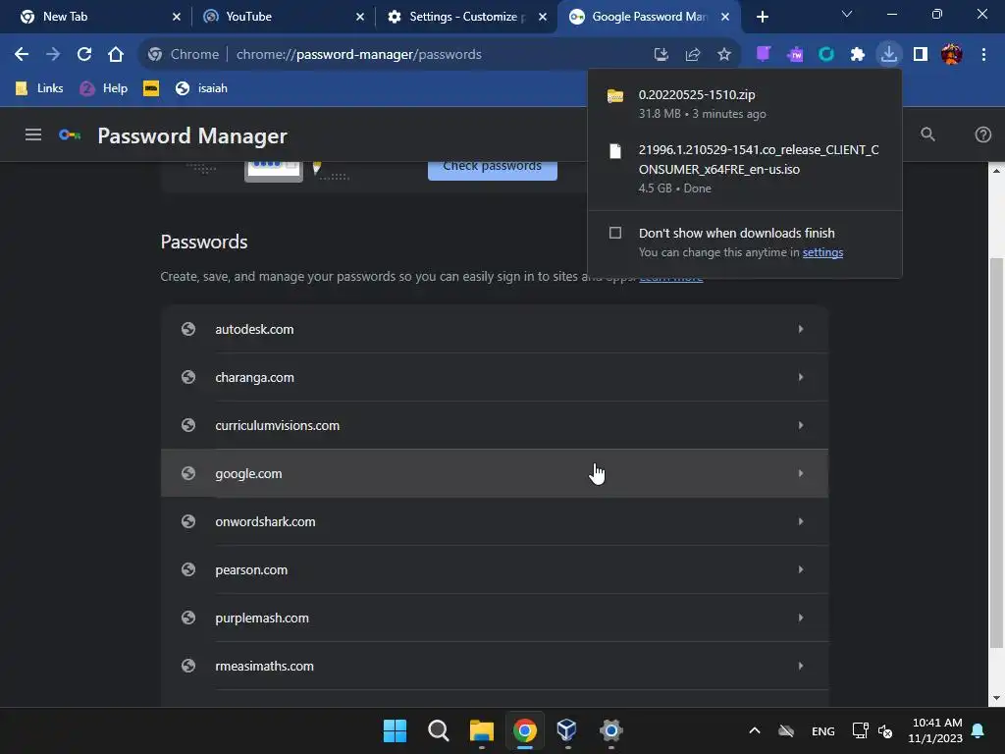Open VirtualBox from the taskbar
Viewport: 1005px width, 754px height.
567,730
